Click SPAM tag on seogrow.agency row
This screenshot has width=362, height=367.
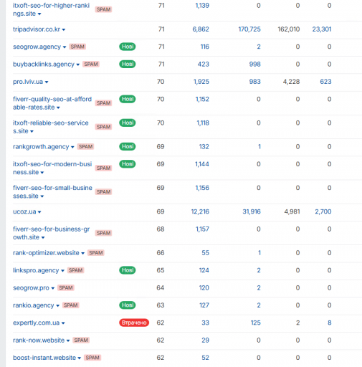point(77,47)
